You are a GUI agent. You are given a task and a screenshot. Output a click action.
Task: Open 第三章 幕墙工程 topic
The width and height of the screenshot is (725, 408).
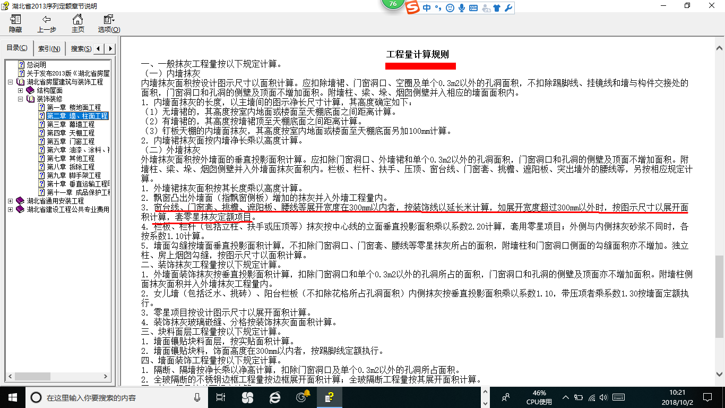70,124
